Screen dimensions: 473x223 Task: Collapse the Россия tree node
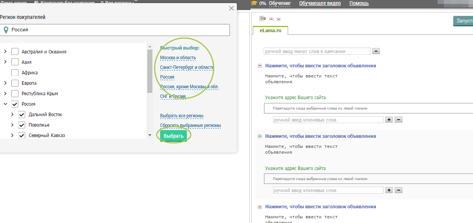tap(5, 104)
